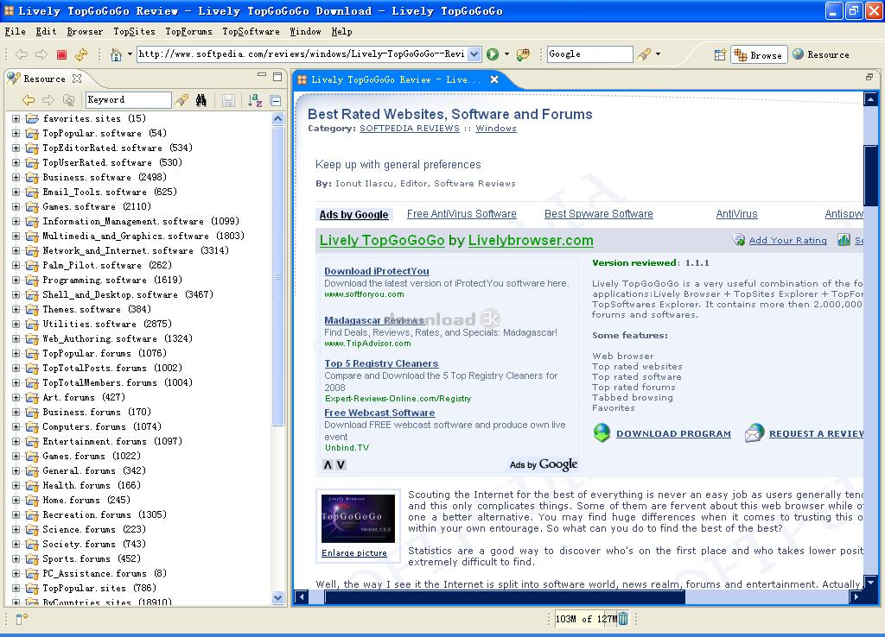Click the Enlarge picture link
This screenshot has width=885, height=637.
(353, 553)
